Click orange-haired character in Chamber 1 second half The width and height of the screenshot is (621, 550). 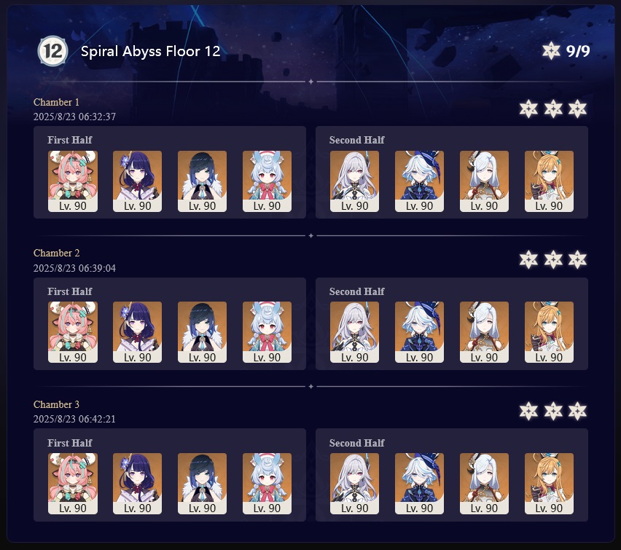549,181
